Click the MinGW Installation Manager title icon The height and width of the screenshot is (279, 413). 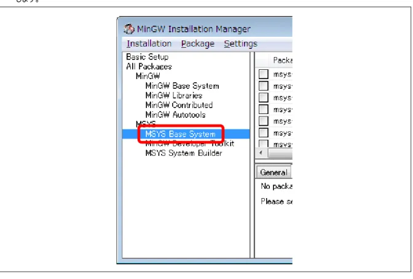coord(129,29)
